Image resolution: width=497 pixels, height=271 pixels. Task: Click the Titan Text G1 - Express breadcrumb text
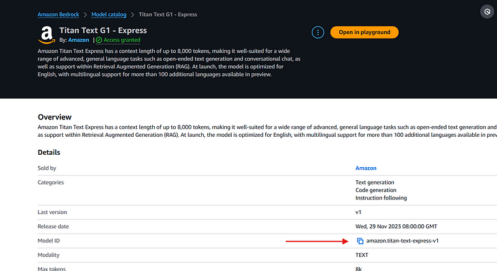click(168, 14)
